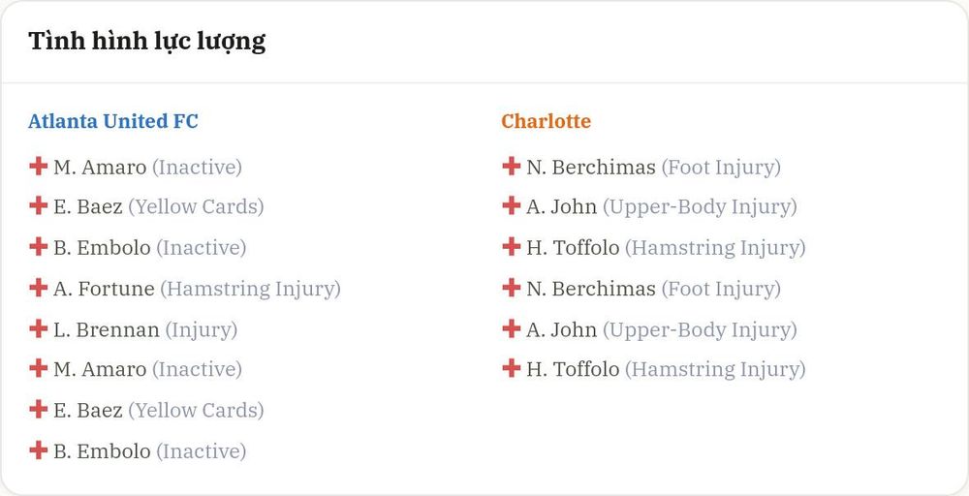This screenshot has height=496, width=969.
Task: Click injury icon beside first H. Toffolo entry
Action: click(511, 247)
